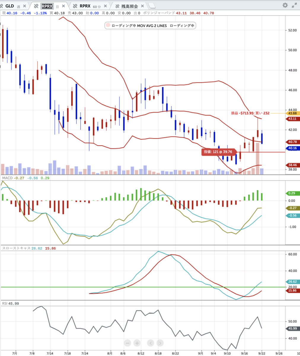
Task: Click link icon on RPRX 60分 tab
Action: pyautogui.click(x=75, y=6)
